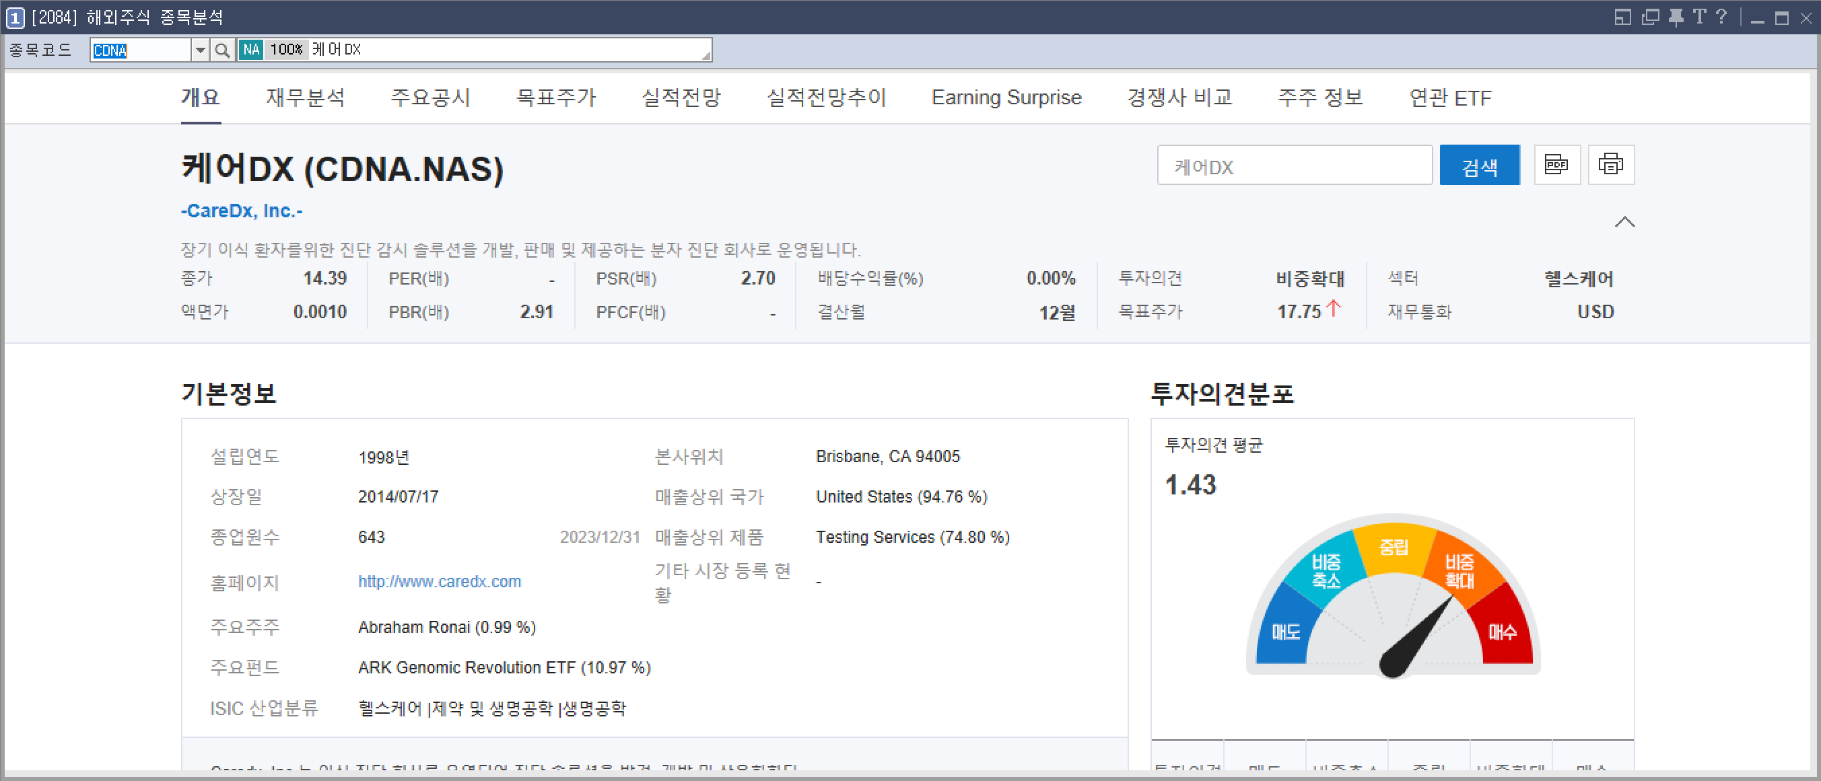Screen dimensions: 1821x781
Task: Click Testing Services (74.80 %)
Action: pos(913,537)
